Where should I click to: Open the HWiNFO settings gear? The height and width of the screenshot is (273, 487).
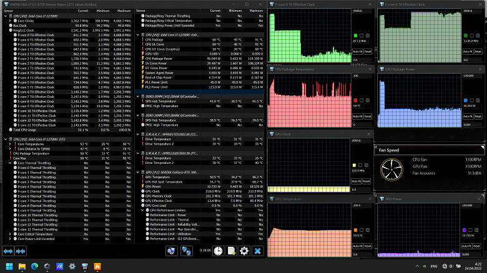pos(244,251)
